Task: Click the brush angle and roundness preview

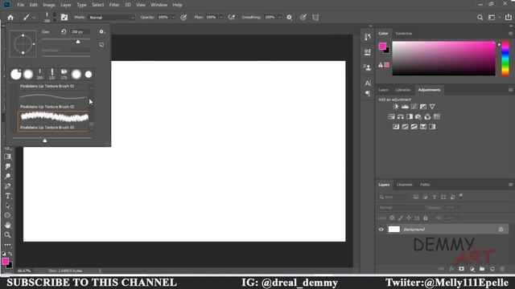Action: click(23, 44)
